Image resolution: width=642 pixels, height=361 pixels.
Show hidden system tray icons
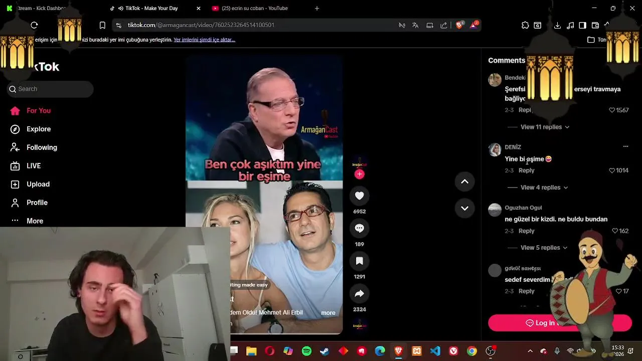pyautogui.click(x=530, y=351)
